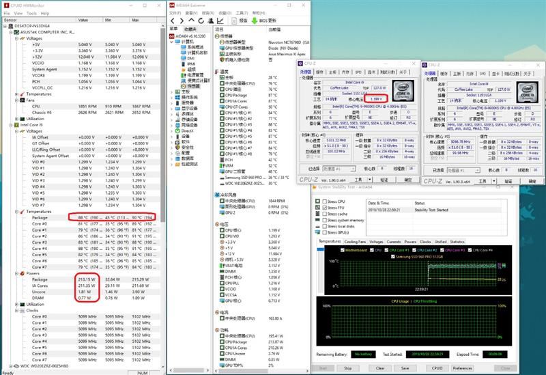The height and width of the screenshot is (375, 546).
Task: Enable the Stress local disks checkbox
Action: tap(325, 226)
